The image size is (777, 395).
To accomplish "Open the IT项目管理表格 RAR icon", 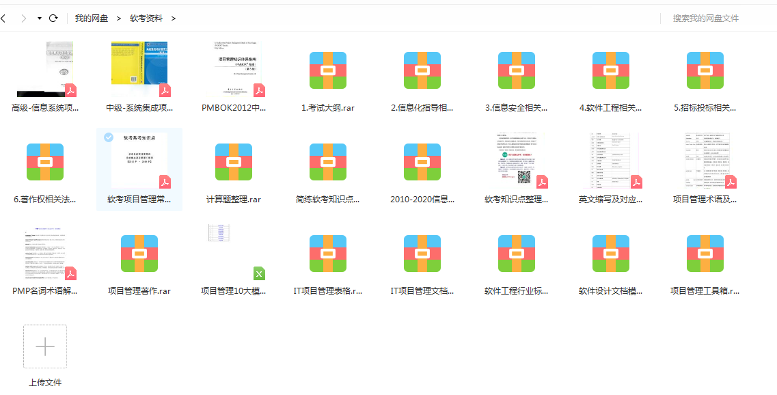I will (328, 254).
